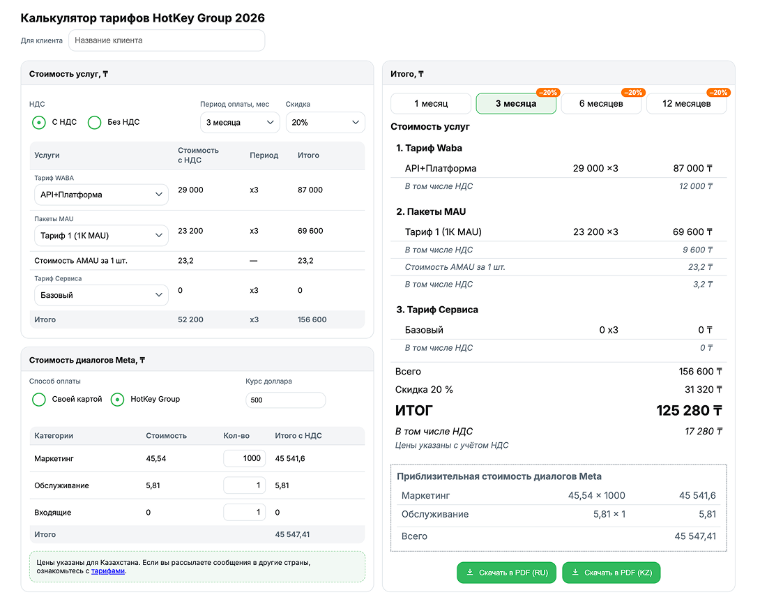Click 'Цены указаны с учётом НДС' note
Screen dimensions: 760x597
(452, 446)
